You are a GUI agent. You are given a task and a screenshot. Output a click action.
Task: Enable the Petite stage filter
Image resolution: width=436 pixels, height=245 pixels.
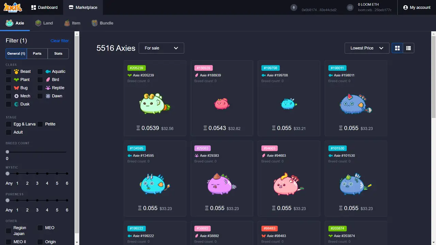click(x=40, y=124)
